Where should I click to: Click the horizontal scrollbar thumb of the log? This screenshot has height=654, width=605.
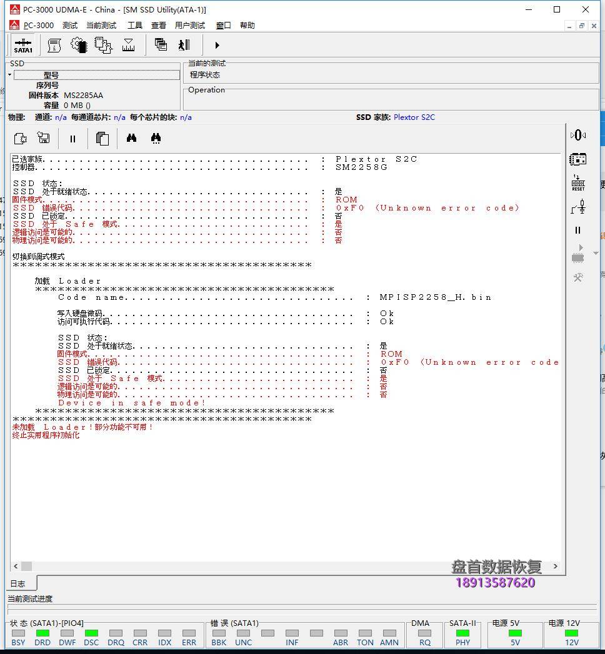pos(27,566)
